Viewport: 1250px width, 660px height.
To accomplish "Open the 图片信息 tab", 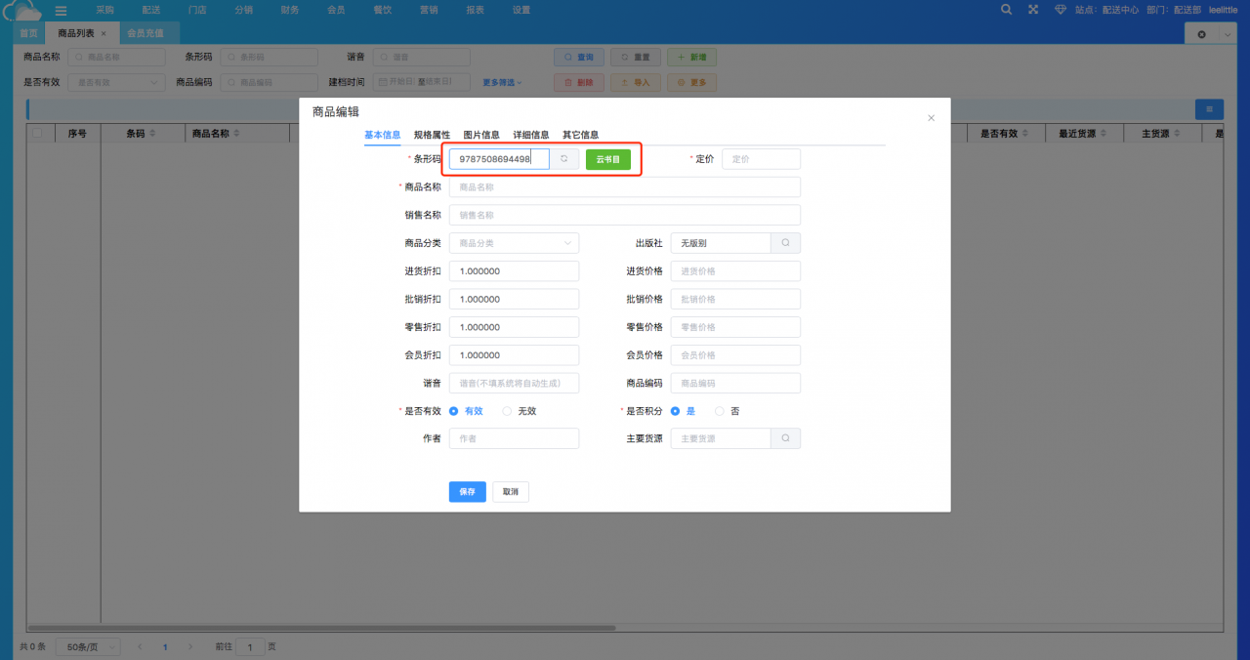I will 481,135.
